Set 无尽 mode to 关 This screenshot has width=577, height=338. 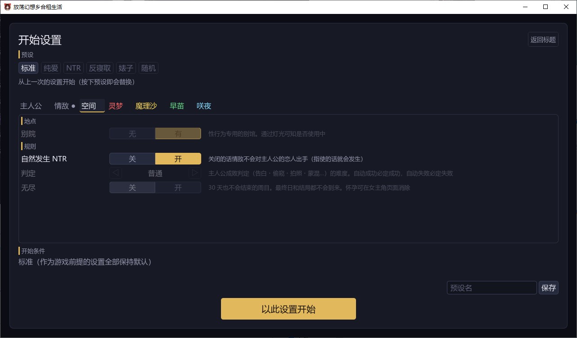coord(132,187)
